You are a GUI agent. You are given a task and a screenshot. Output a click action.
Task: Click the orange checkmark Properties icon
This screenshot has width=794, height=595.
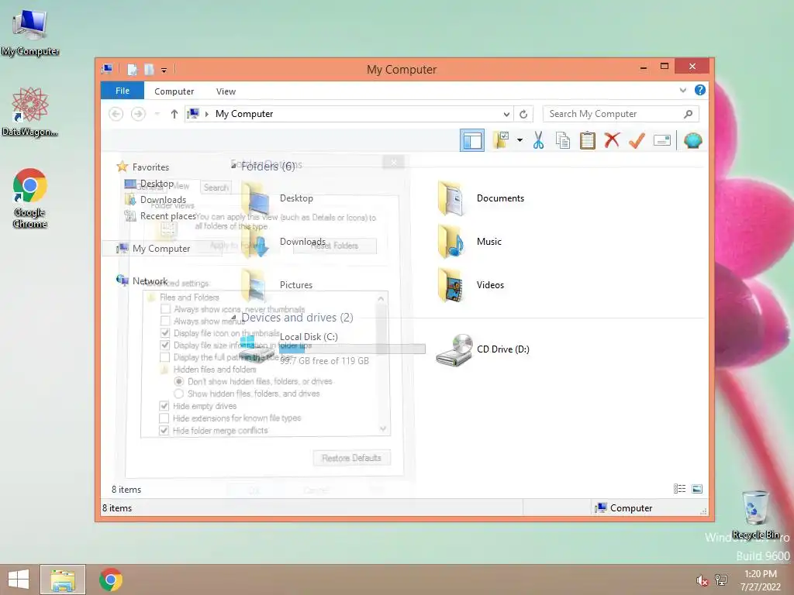pos(637,140)
